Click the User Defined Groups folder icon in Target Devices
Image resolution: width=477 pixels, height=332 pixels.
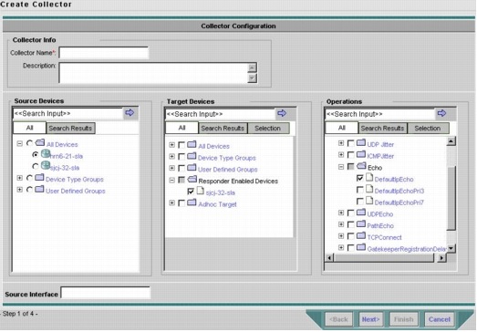192,168
